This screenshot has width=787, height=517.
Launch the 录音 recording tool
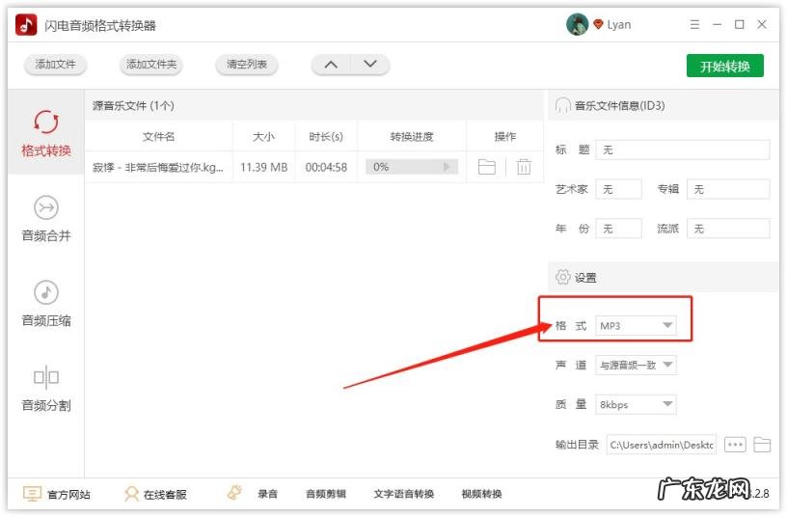pos(267,494)
